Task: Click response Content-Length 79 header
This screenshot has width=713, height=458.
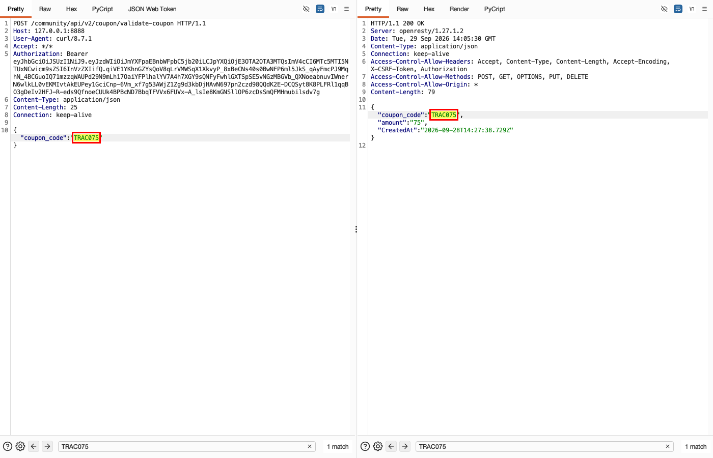Action: click(x=403, y=92)
